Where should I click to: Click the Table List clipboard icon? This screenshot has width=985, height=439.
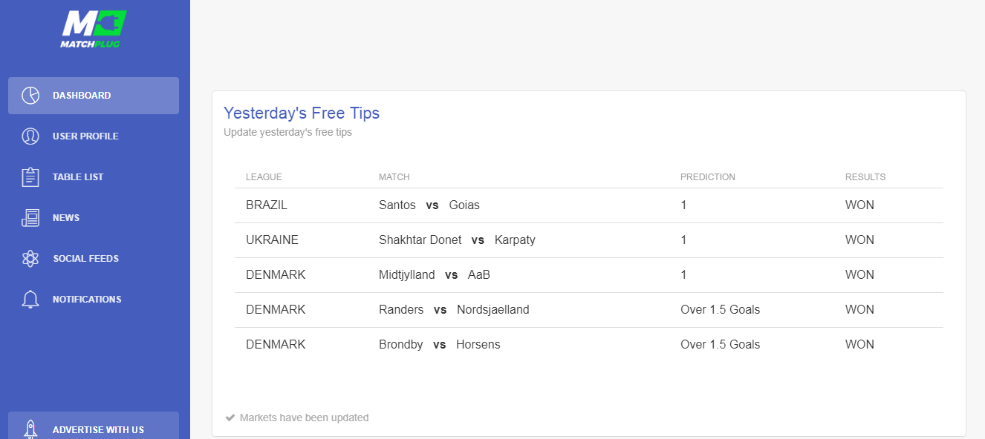point(30,177)
